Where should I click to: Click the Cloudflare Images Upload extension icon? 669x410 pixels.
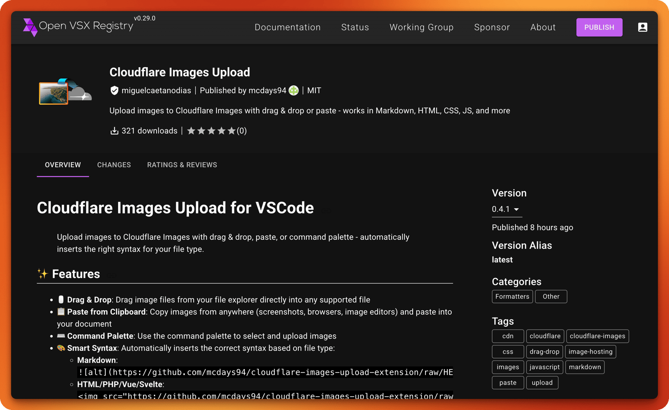(x=65, y=92)
